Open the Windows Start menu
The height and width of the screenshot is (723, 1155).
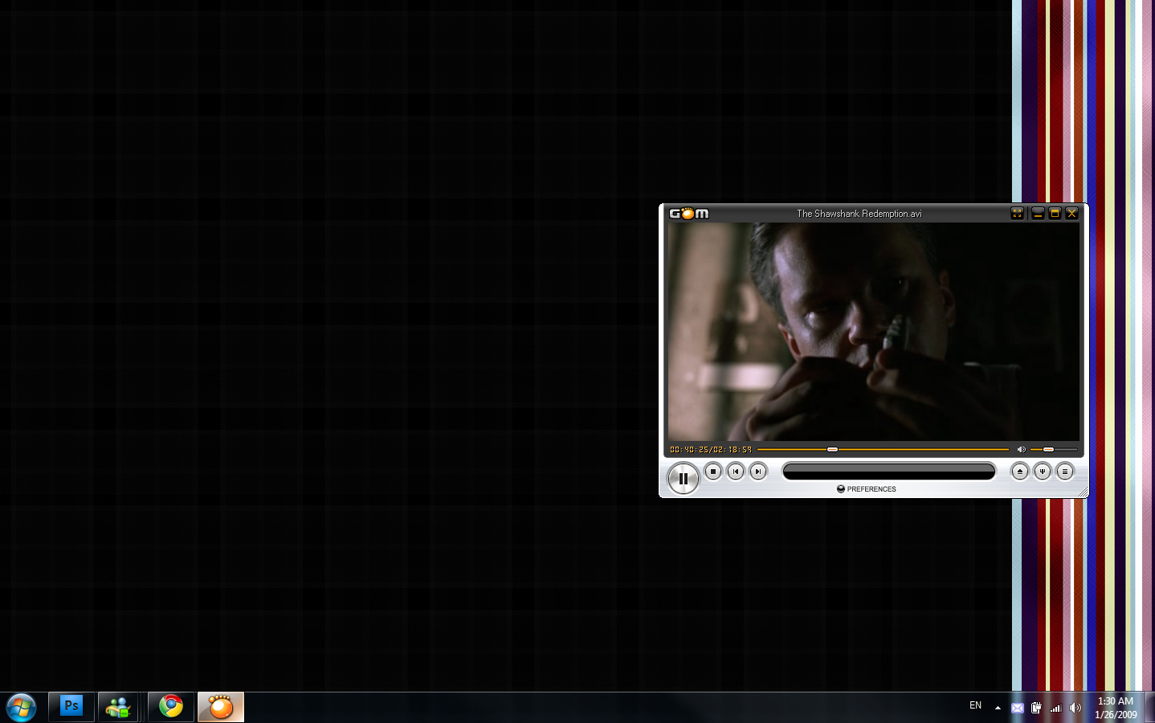(21, 708)
